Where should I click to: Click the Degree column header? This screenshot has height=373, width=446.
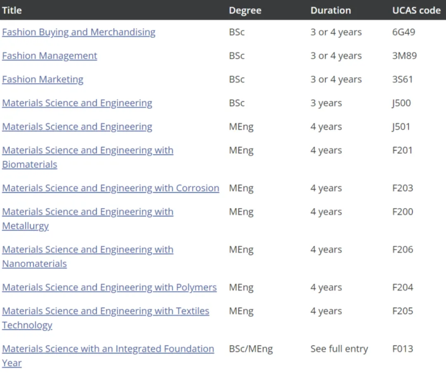(245, 10)
